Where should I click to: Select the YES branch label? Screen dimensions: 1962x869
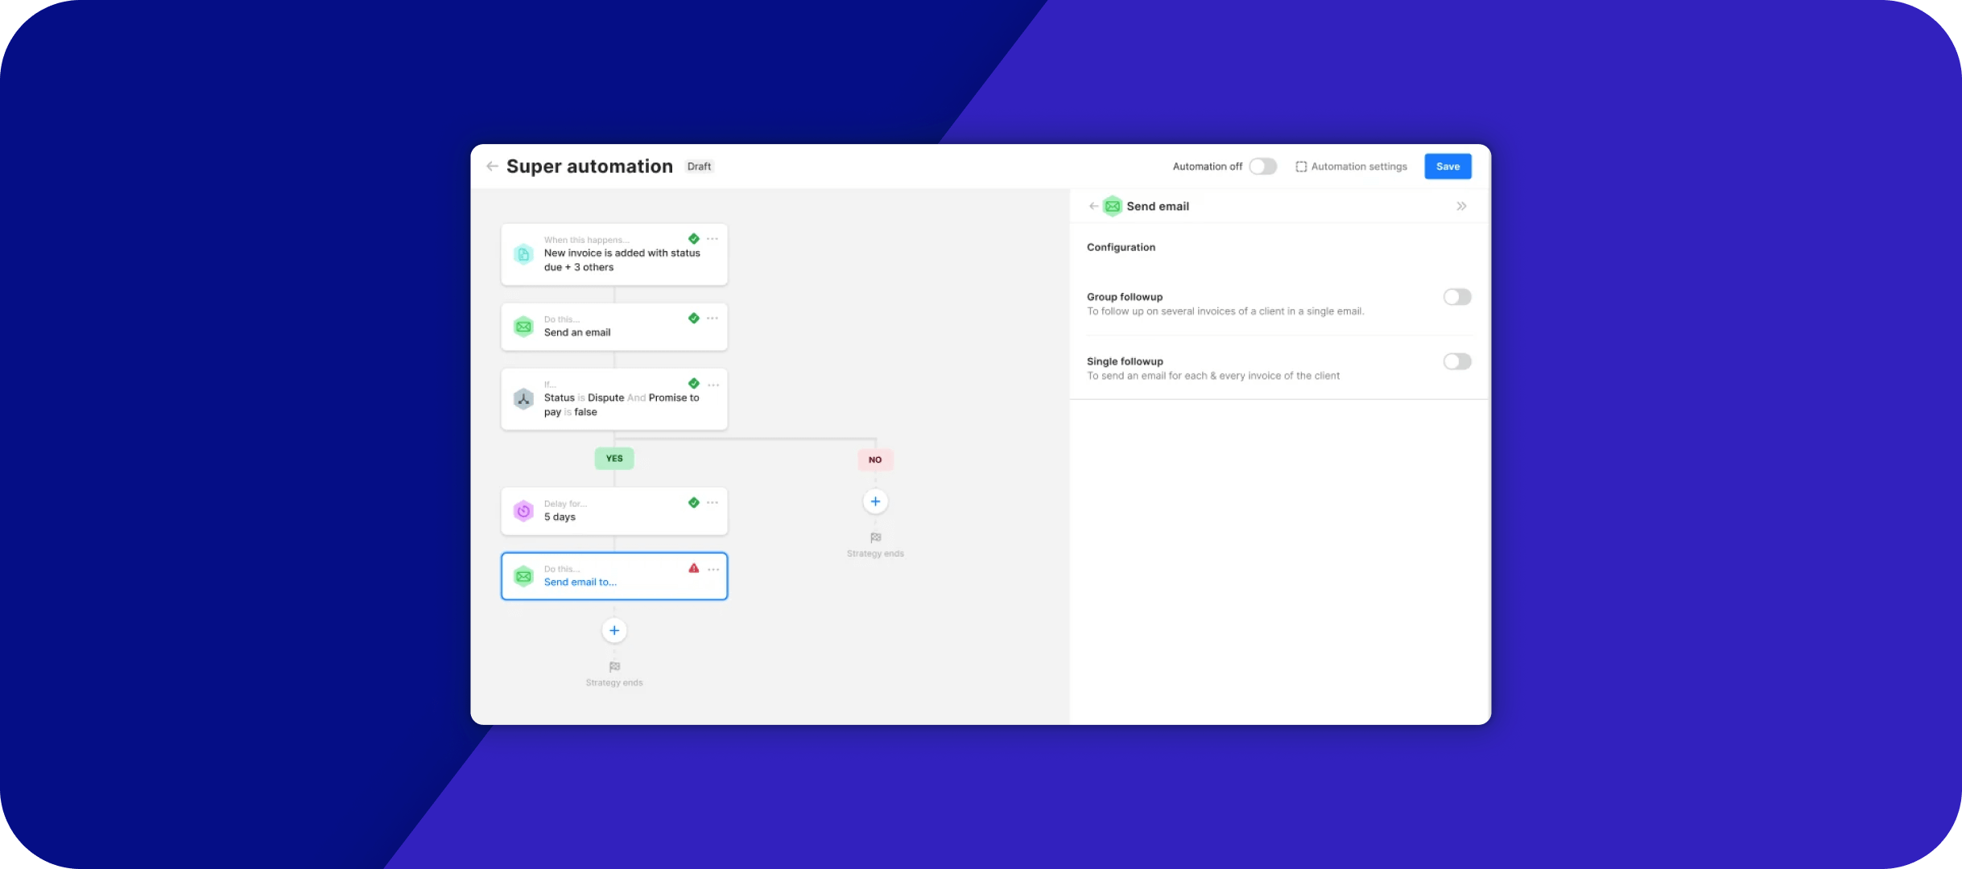pos(614,459)
